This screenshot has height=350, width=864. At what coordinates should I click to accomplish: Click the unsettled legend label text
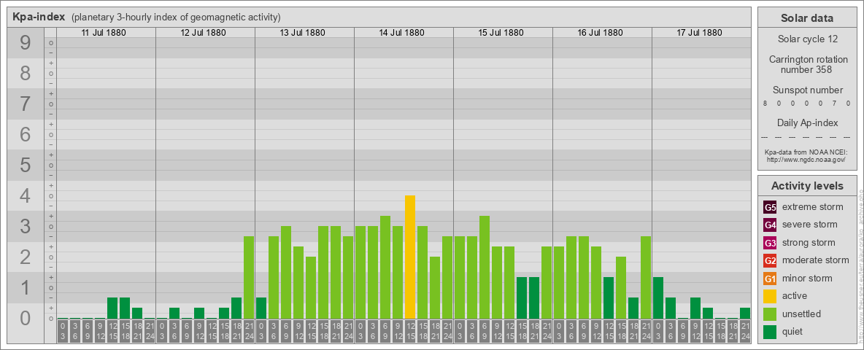point(802,314)
